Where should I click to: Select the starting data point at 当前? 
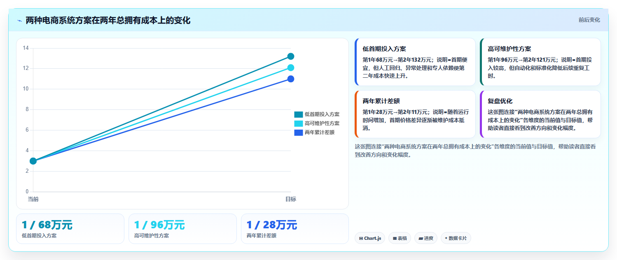33,161
